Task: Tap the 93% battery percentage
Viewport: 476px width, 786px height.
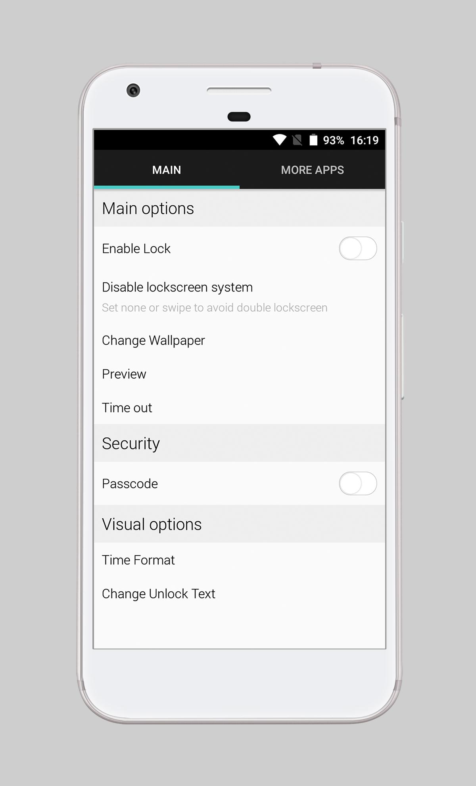Action: tap(333, 140)
